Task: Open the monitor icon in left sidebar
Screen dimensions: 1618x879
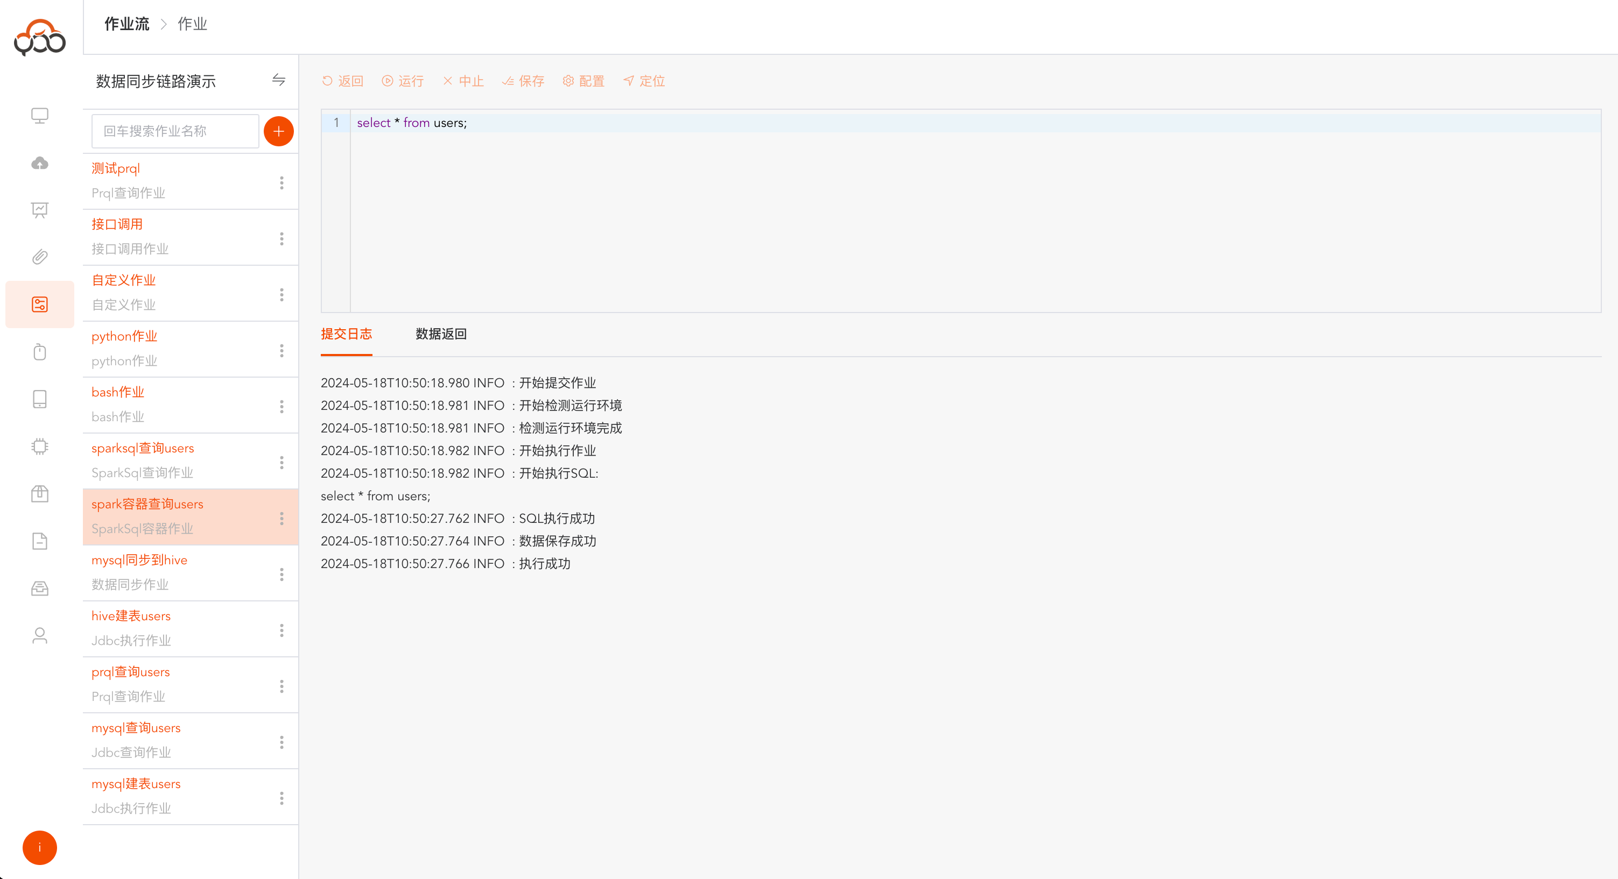Action: tap(40, 116)
